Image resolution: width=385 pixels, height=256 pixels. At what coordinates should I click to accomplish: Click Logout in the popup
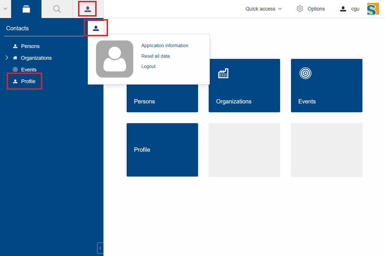(148, 66)
